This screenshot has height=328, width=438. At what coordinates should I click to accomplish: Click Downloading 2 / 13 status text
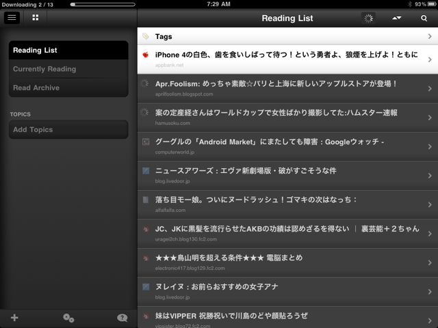[x=27, y=5]
